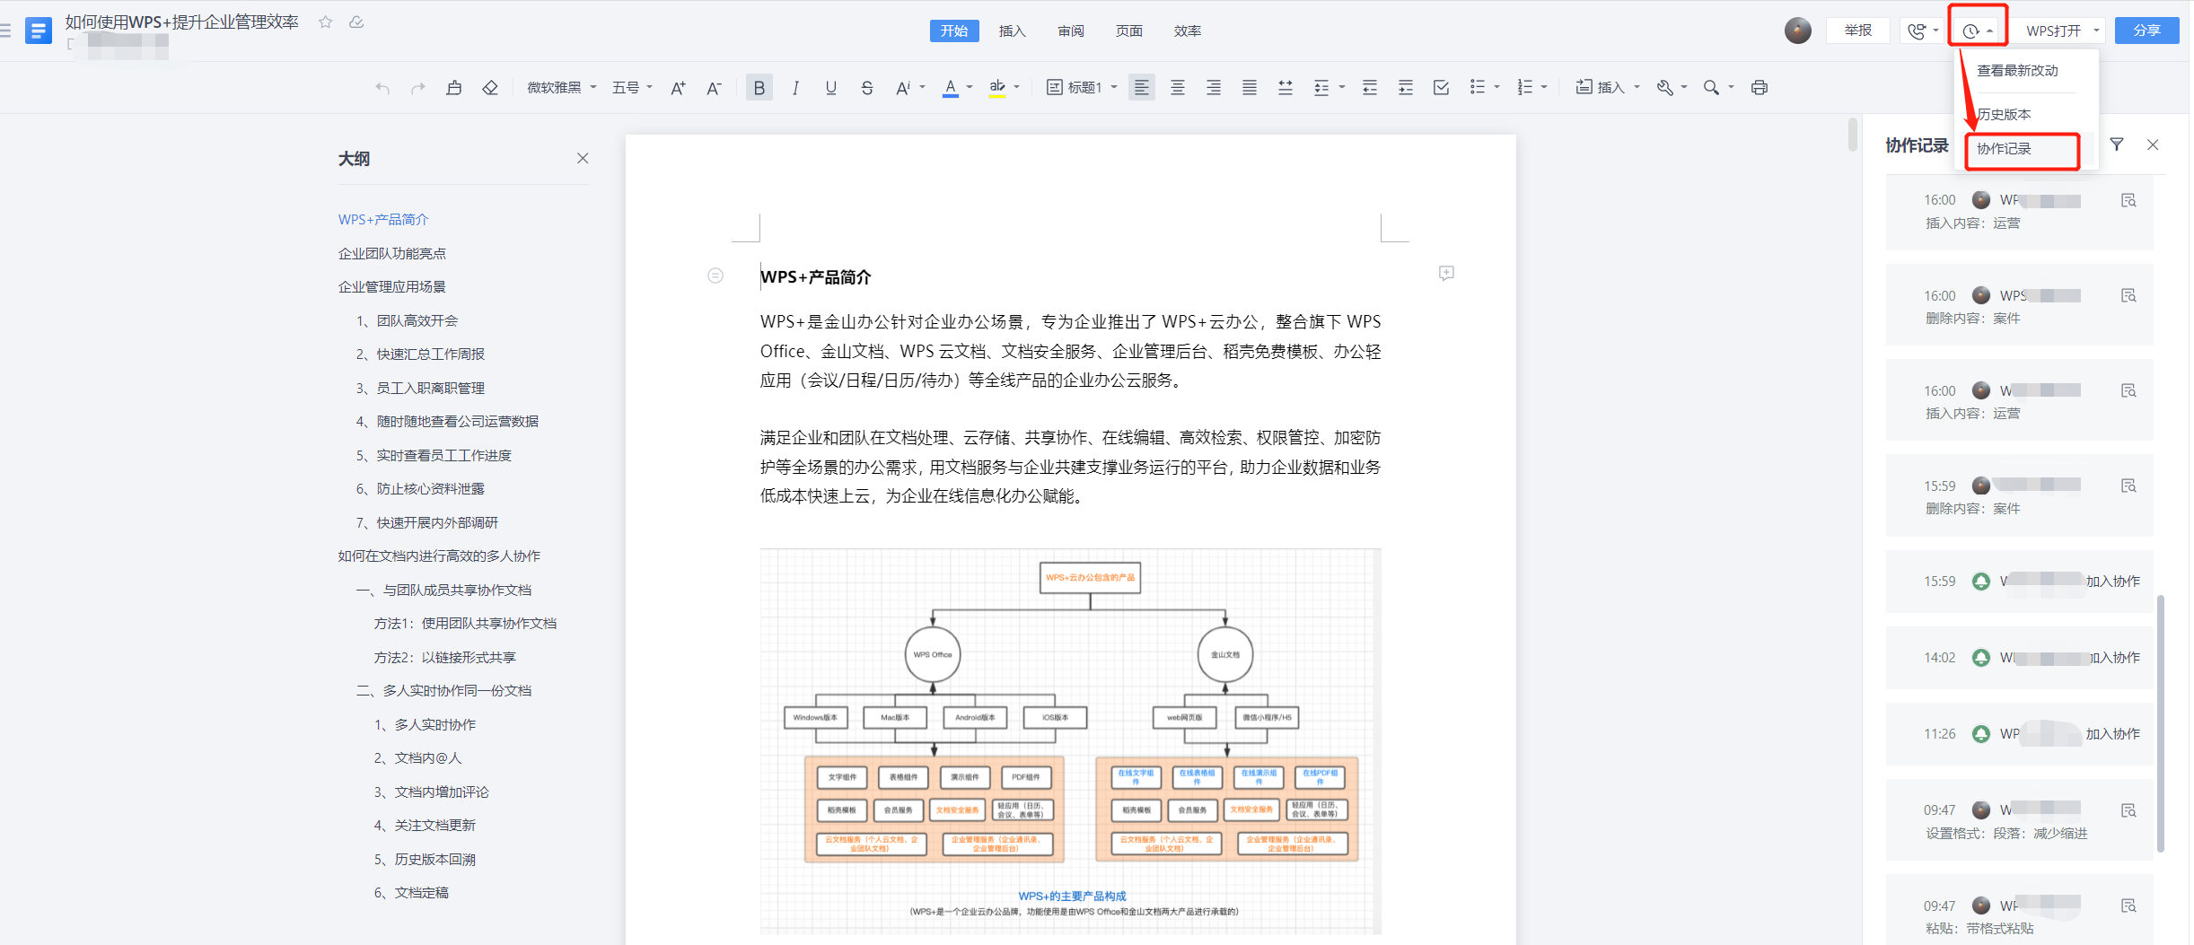The width and height of the screenshot is (2194, 945).
Task: Click the redo arrow icon
Action: tap(417, 87)
